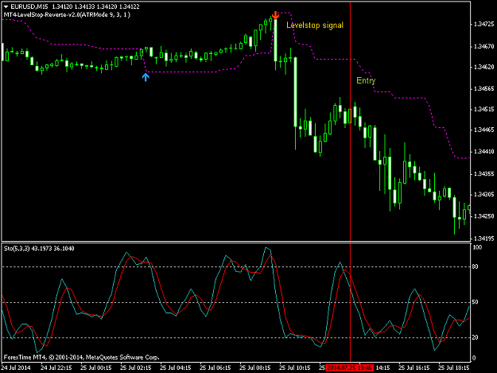Click the '25 Jul 04:15' time axis label
Image resolution: width=497 pixels, height=373 pixels.
(x=175, y=368)
